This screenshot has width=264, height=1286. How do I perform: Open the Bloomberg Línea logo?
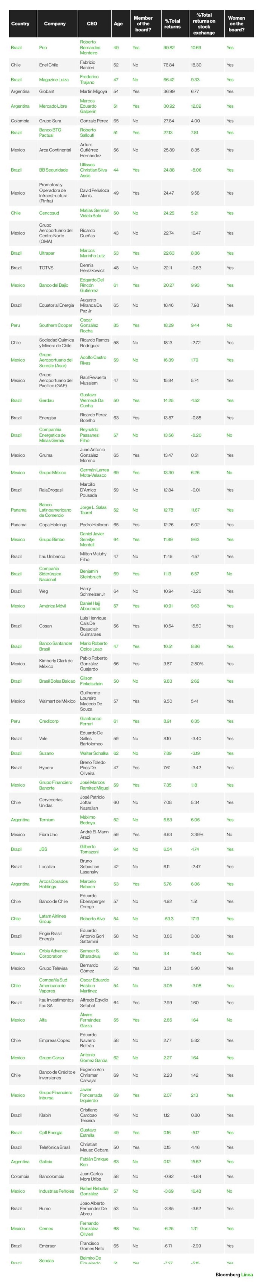coord(234,1275)
